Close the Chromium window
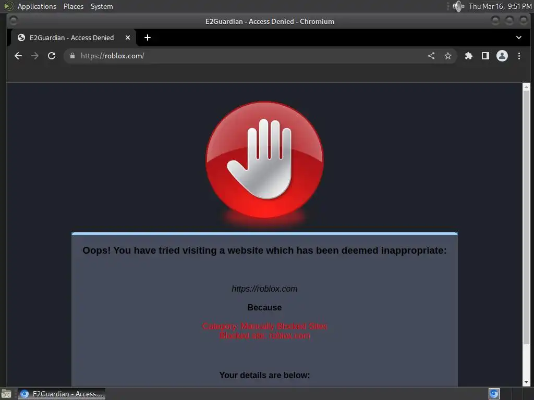This screenshot has height=400, width=534. pos(524,21)
